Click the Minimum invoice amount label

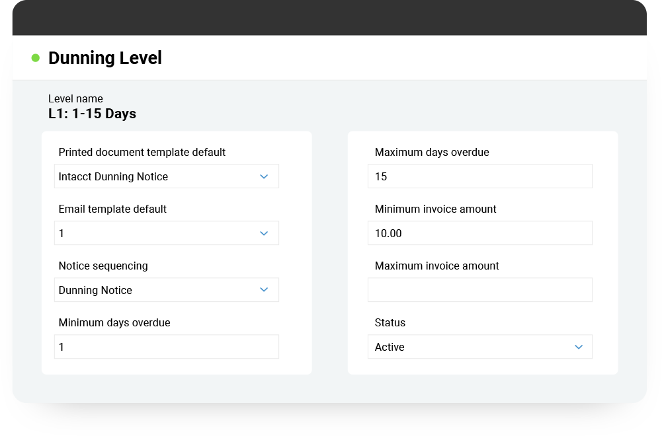click(435, 209)
